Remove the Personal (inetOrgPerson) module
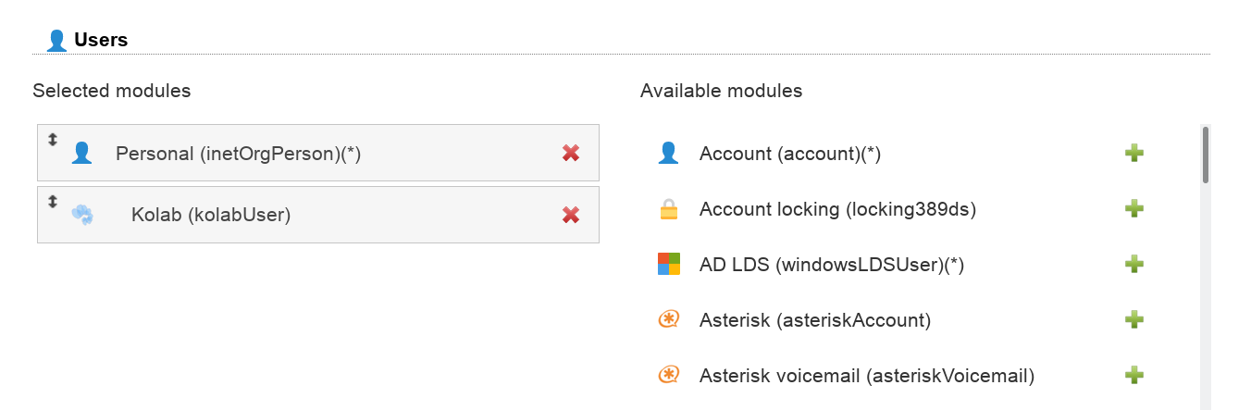 click(571, 153)
